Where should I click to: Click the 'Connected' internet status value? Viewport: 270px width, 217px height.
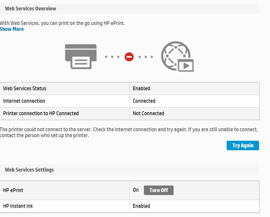(x=144, y=101)
